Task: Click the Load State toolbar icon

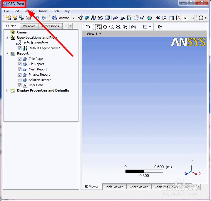Action: pyautogui.click(x=15, y=18)
